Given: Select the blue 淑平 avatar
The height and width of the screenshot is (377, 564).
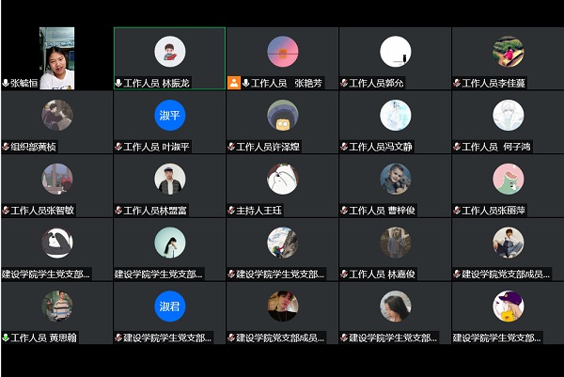Looking at the screenshot, I should point(169,116).
